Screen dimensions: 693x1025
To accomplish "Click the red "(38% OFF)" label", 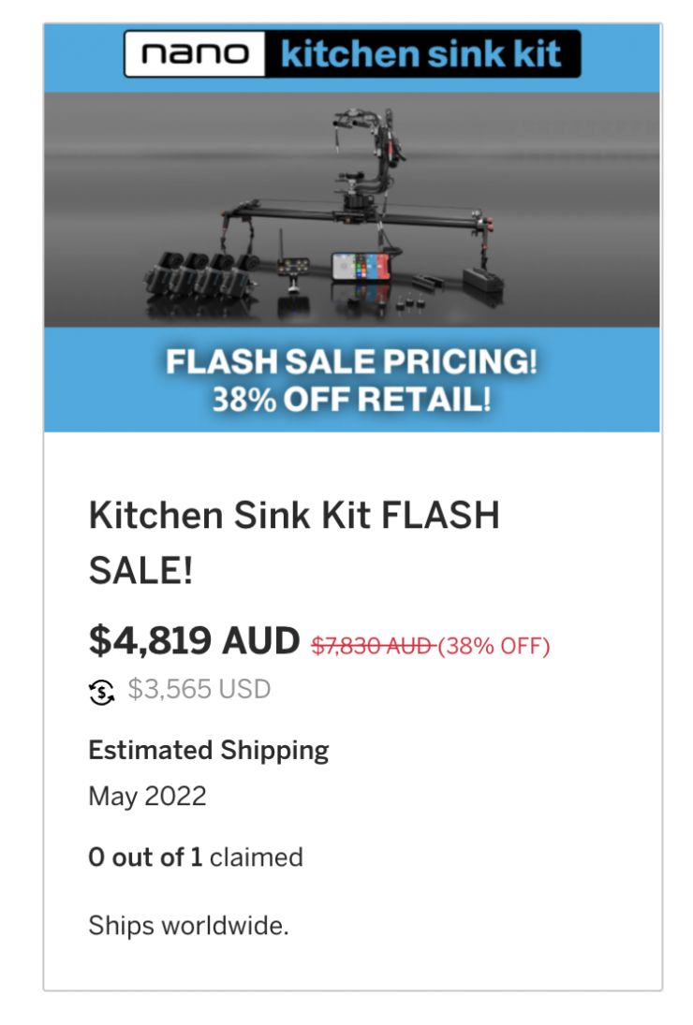I will (494, 645).
